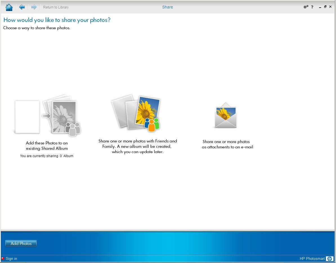Pick the e-mail envelope attachment icon
This screenshot has height=263, width=336.
[225, 116]
